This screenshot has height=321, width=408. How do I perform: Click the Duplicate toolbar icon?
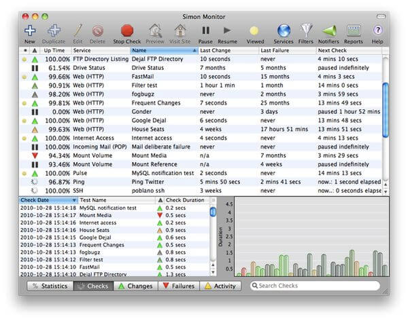(x=54, y=31)
